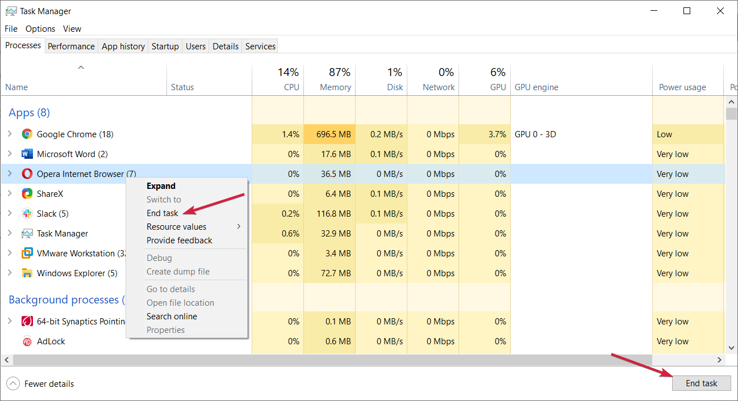Click the Google Chrome app icon
The height and width of the screenshot is (401, 738).
click(x=27, y=134)
